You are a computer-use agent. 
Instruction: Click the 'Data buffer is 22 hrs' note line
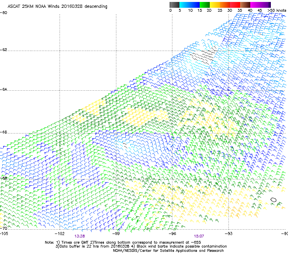pos(141,246)
